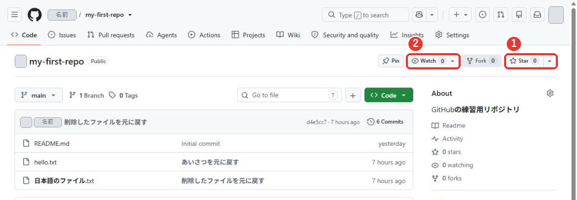Pin the repository with the Pin button
Screen dimensions: 577x200
(391, 61)
